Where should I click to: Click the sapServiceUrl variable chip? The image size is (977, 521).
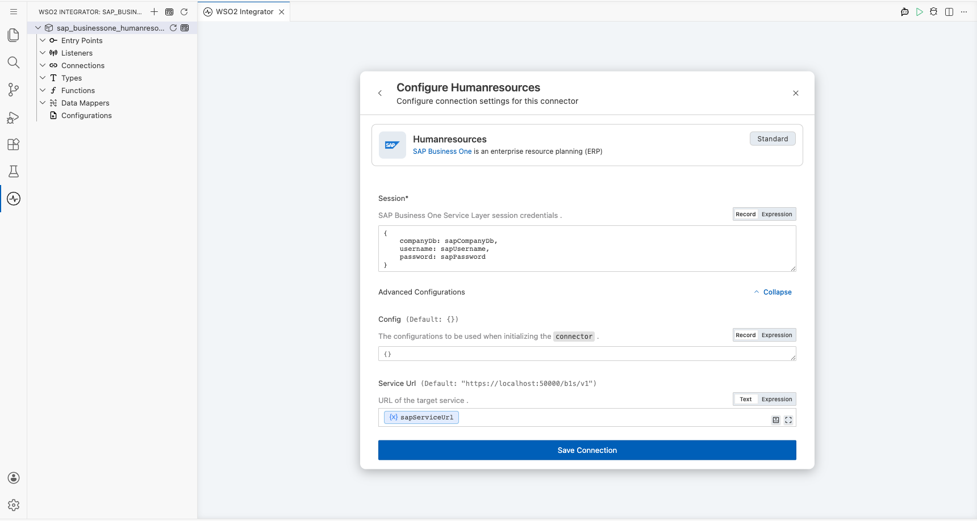click(421, 417)
